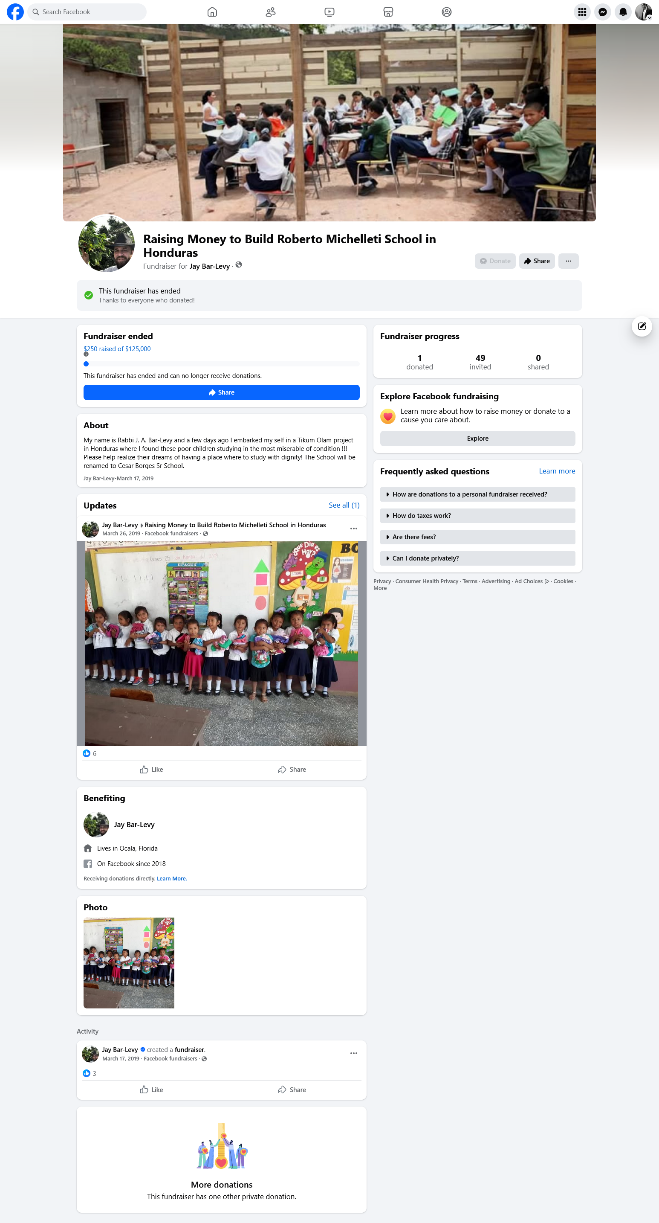Share the March 26 update post
The image size is (659, 1223).
click(x=292, y=770)
